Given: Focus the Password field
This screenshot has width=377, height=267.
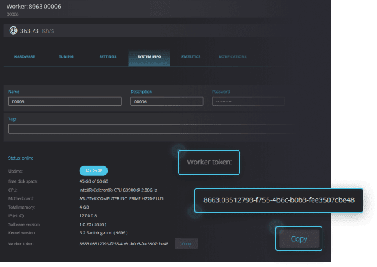Looking at the screenshot, I should (248, 101).
